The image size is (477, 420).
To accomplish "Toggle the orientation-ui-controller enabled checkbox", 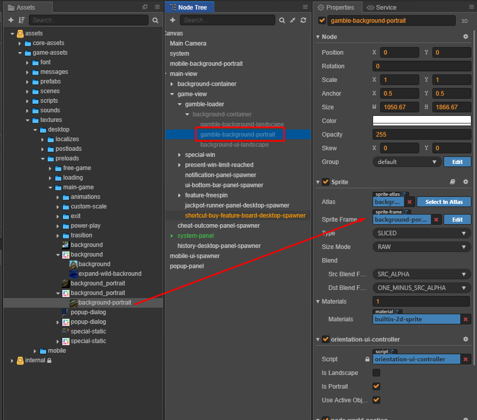I will click(x=326, y=339).
